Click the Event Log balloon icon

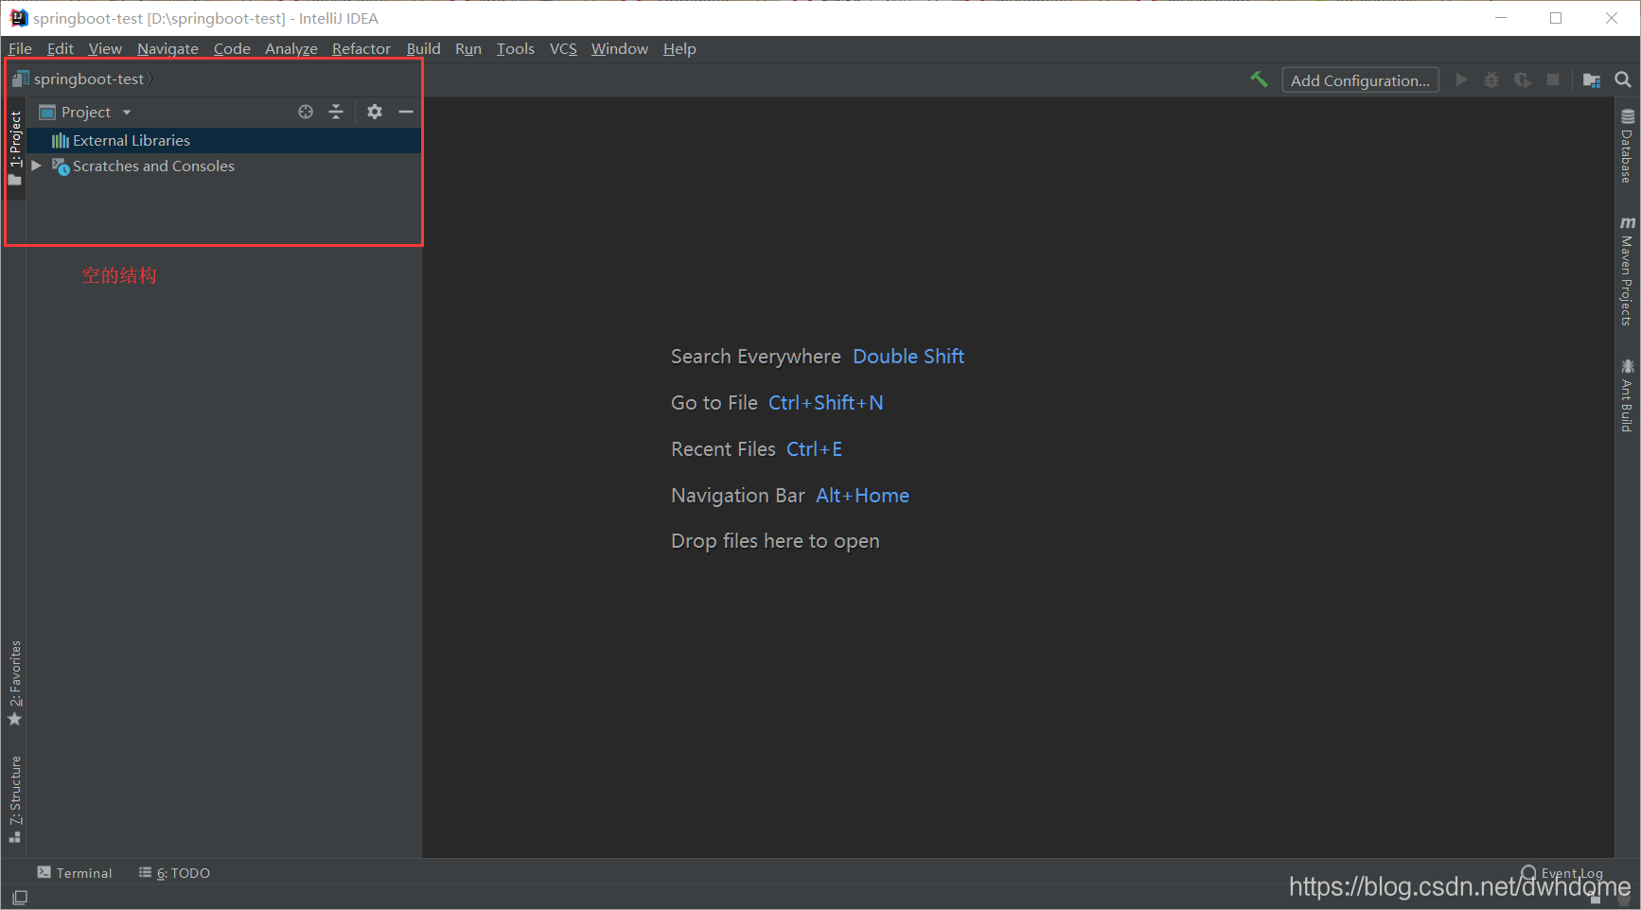point(1528,872)
